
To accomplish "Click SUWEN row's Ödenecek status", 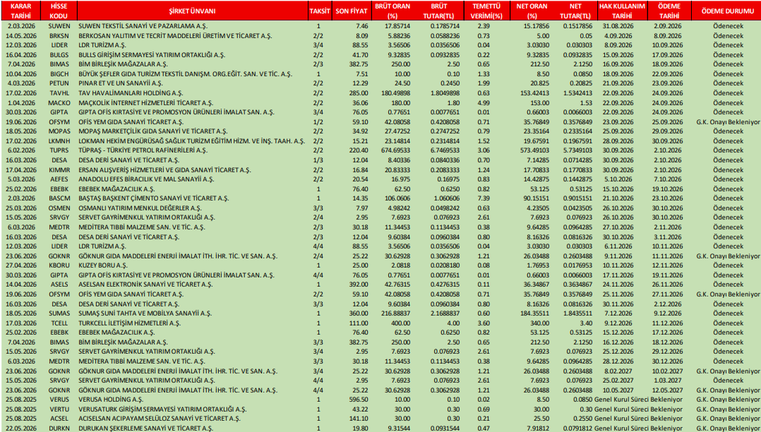I will tap(726, 25).
